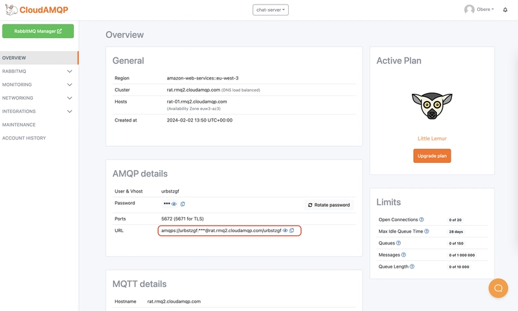Click the Upgrade plan button
Image resolution: width=518 pixels, height=311 pixels.
(432, 156)
